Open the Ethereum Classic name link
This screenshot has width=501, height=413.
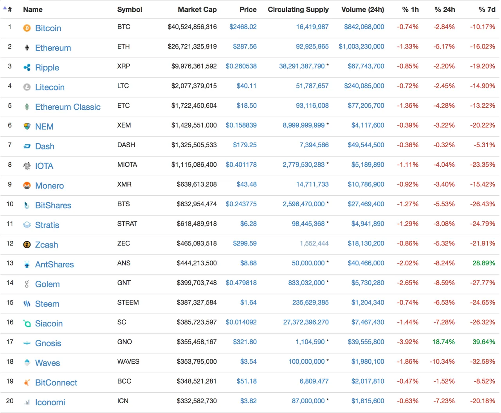click(68, 107)
